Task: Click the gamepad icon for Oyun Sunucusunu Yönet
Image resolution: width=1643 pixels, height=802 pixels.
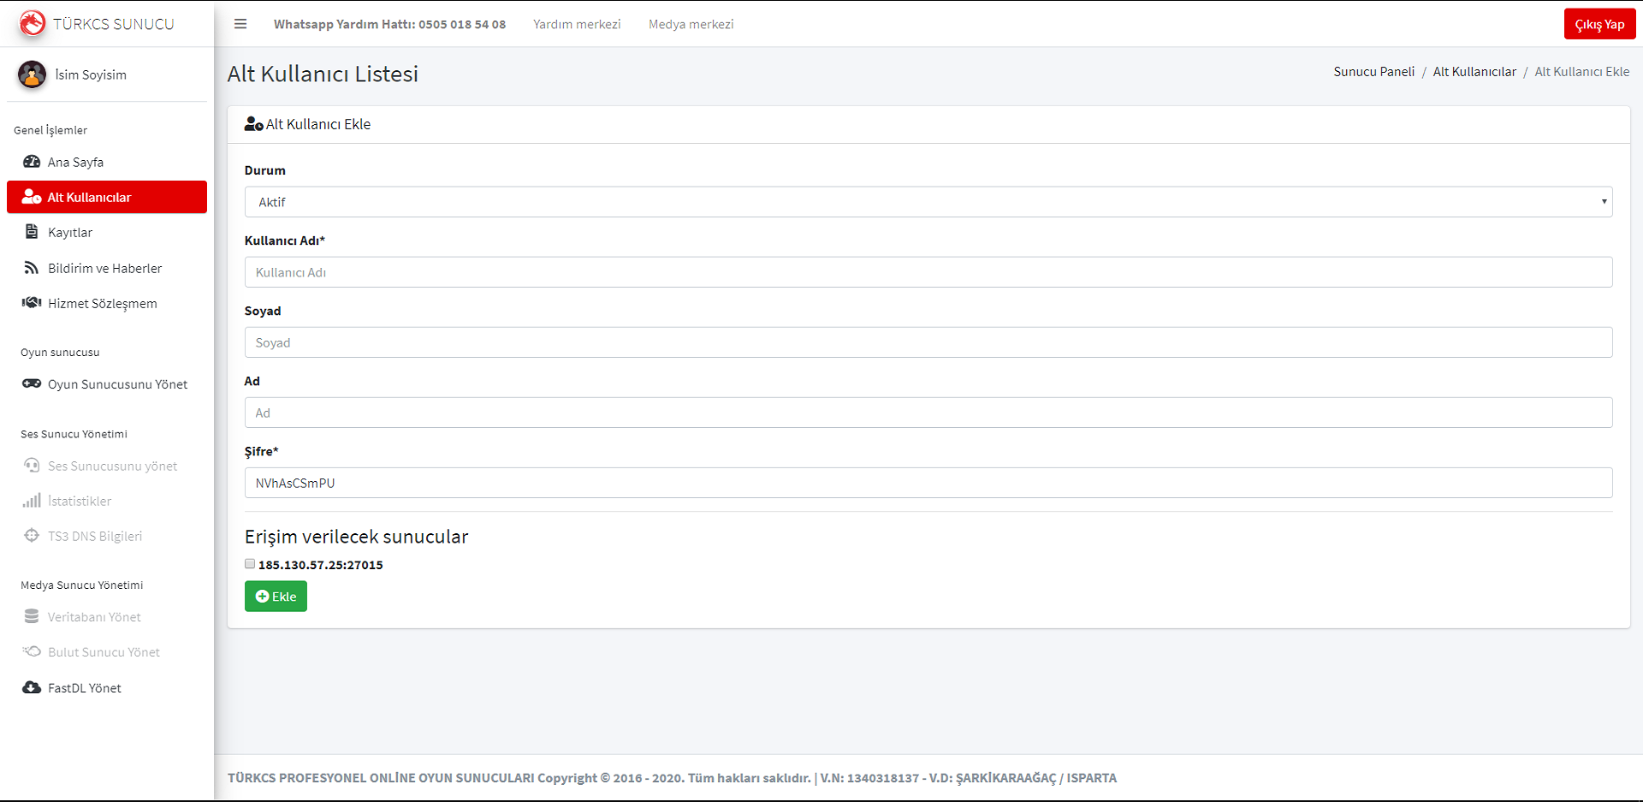Action: pyautogui.click(x=32, y=384)
